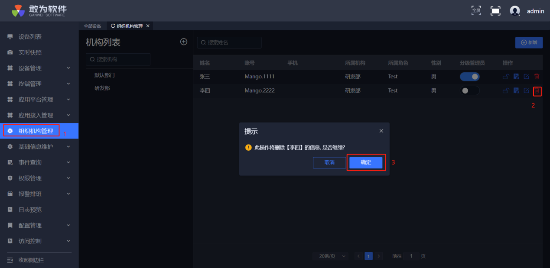Image resolution: width=550 pixels, height=268 pixels.
Task: Expand the 设备管理 sidebar menu
Action: point(39,68)
